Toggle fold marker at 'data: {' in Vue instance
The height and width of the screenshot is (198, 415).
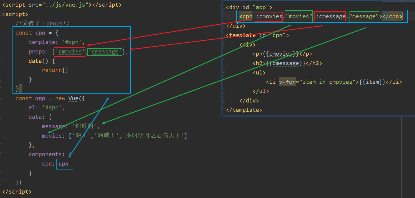1,117
